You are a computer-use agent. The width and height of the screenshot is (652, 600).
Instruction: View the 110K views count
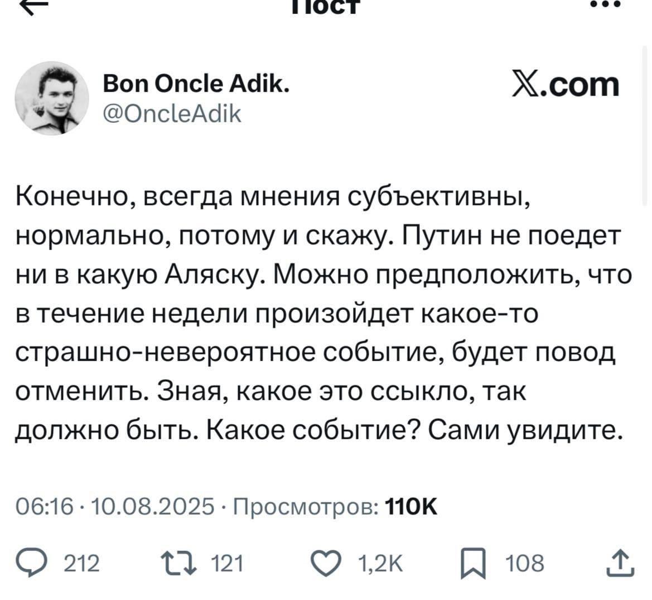(411, 507)
